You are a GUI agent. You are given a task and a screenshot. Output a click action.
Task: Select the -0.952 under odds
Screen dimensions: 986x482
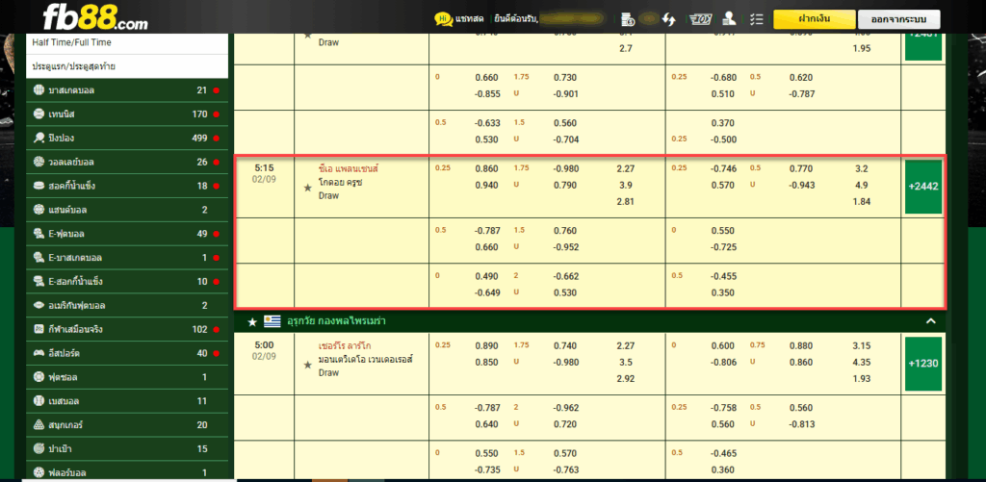565,247
